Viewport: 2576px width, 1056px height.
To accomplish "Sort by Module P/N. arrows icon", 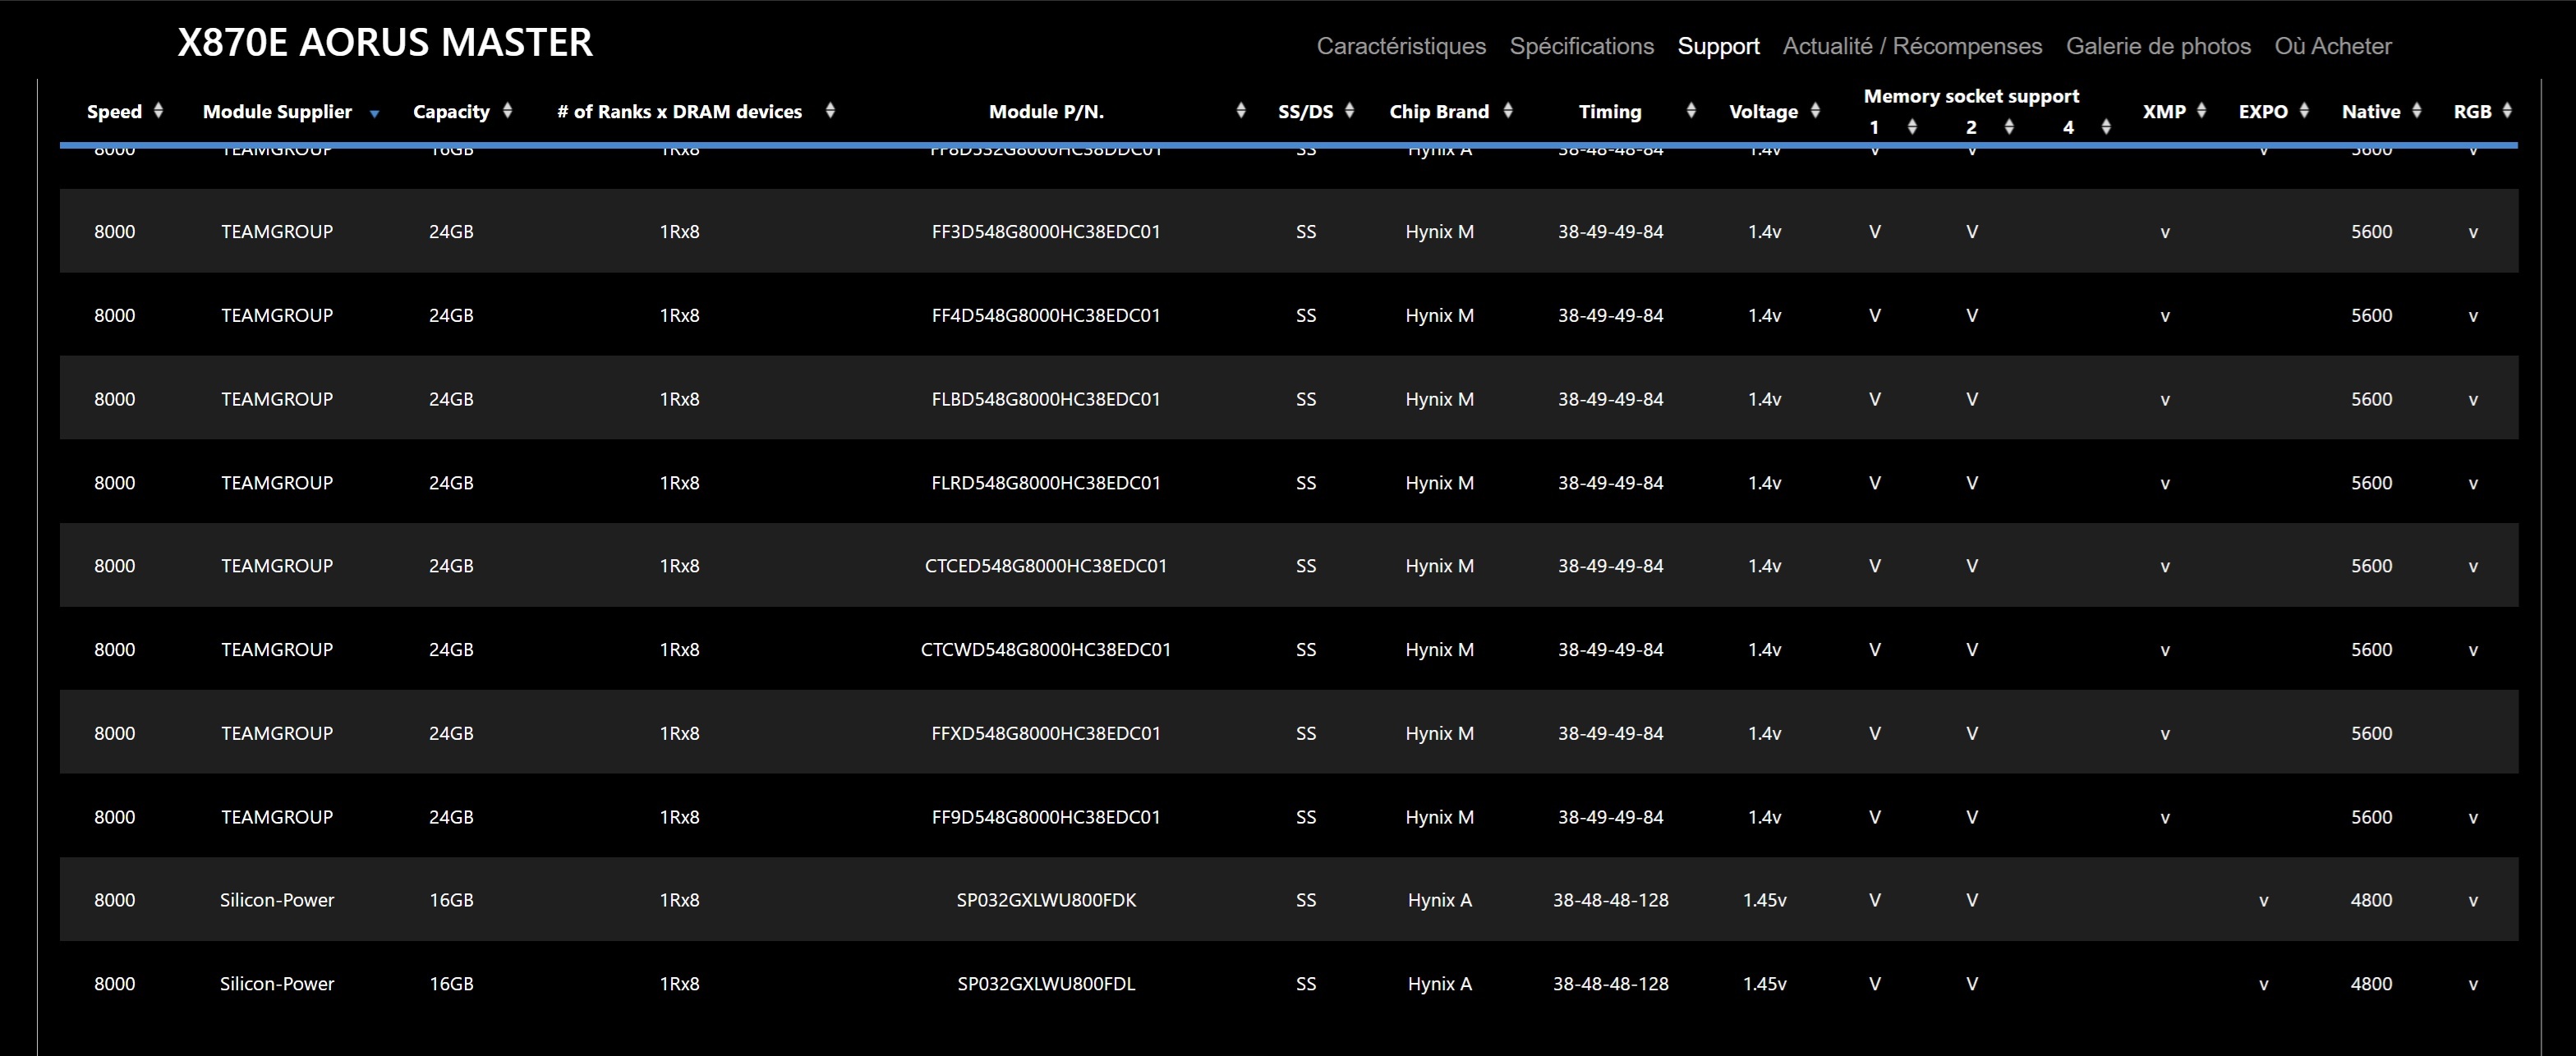I will [x=1241, y=111].
